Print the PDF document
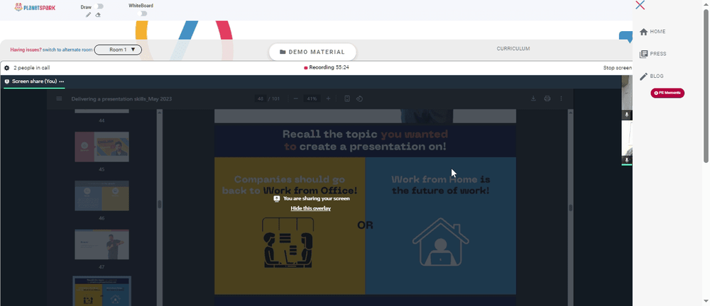 tap(547, 98)
